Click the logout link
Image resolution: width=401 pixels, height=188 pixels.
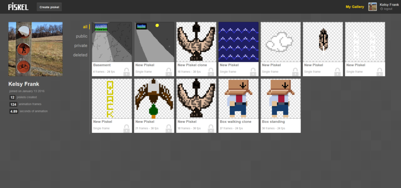[388, 9]
